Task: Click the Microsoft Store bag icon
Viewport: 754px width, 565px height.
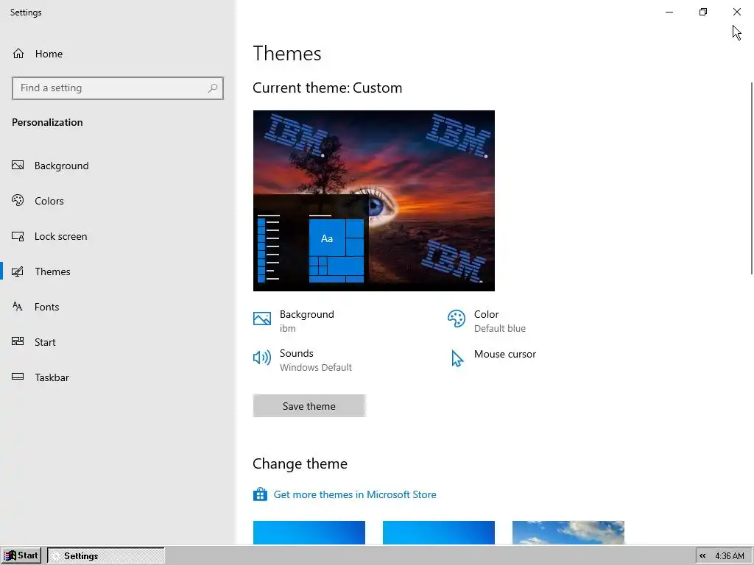Action: coord(260,494)
